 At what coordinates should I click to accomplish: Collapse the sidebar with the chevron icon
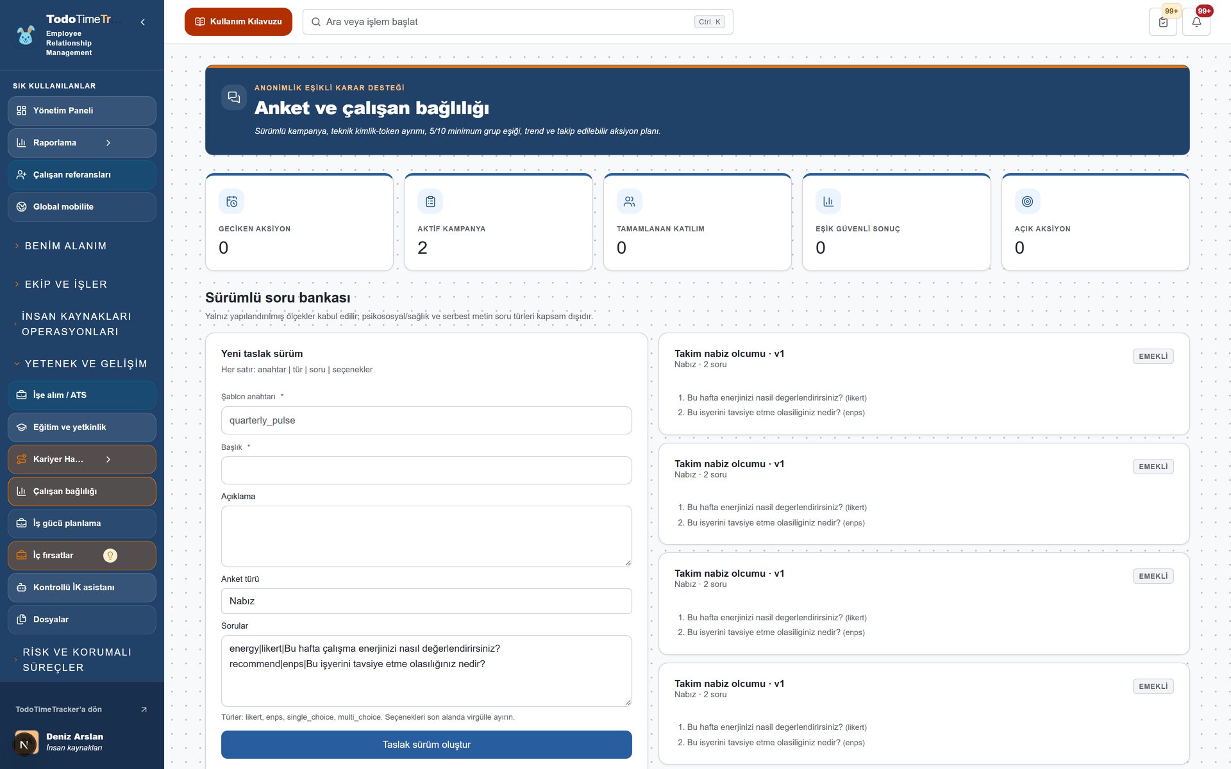(x=142, y=22)
